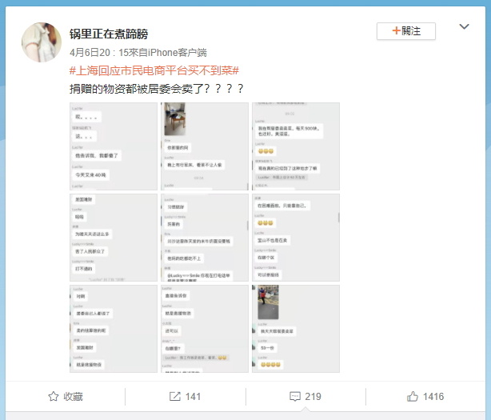
Task: Open bottom-left chat screenshot thumbnail
Action: 114,329
